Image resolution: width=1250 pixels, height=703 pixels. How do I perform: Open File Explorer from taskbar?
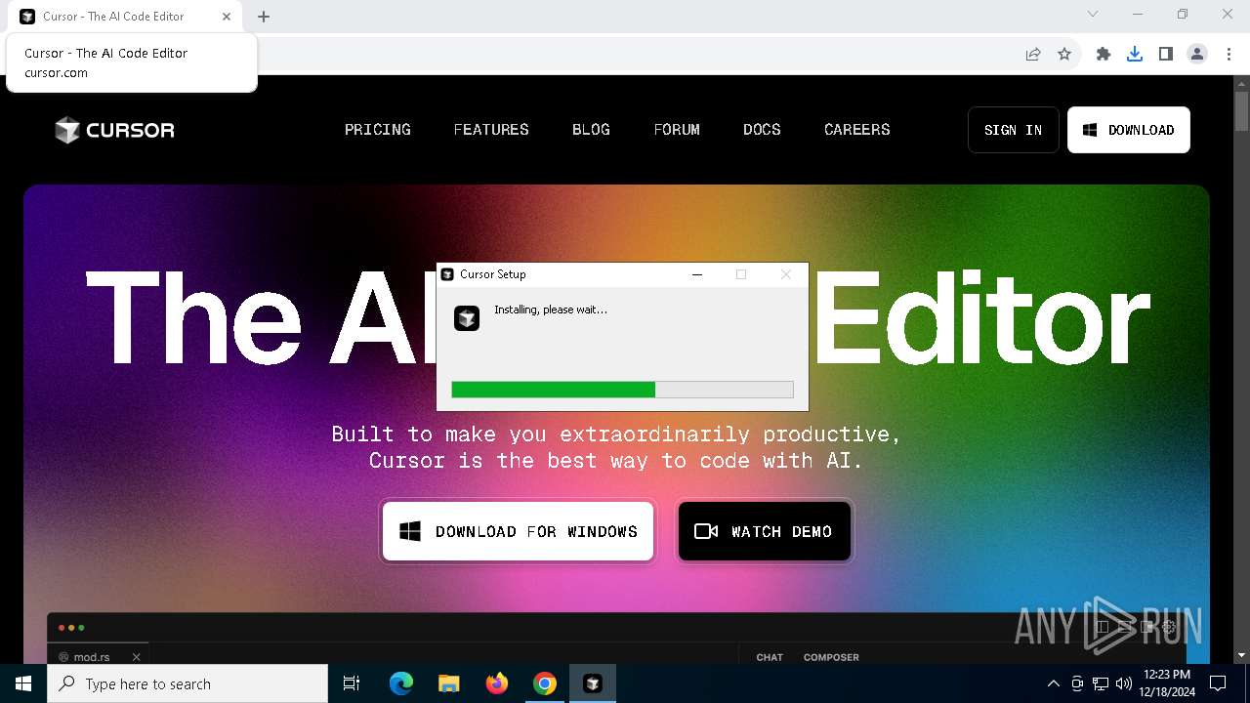coord(449,683)
